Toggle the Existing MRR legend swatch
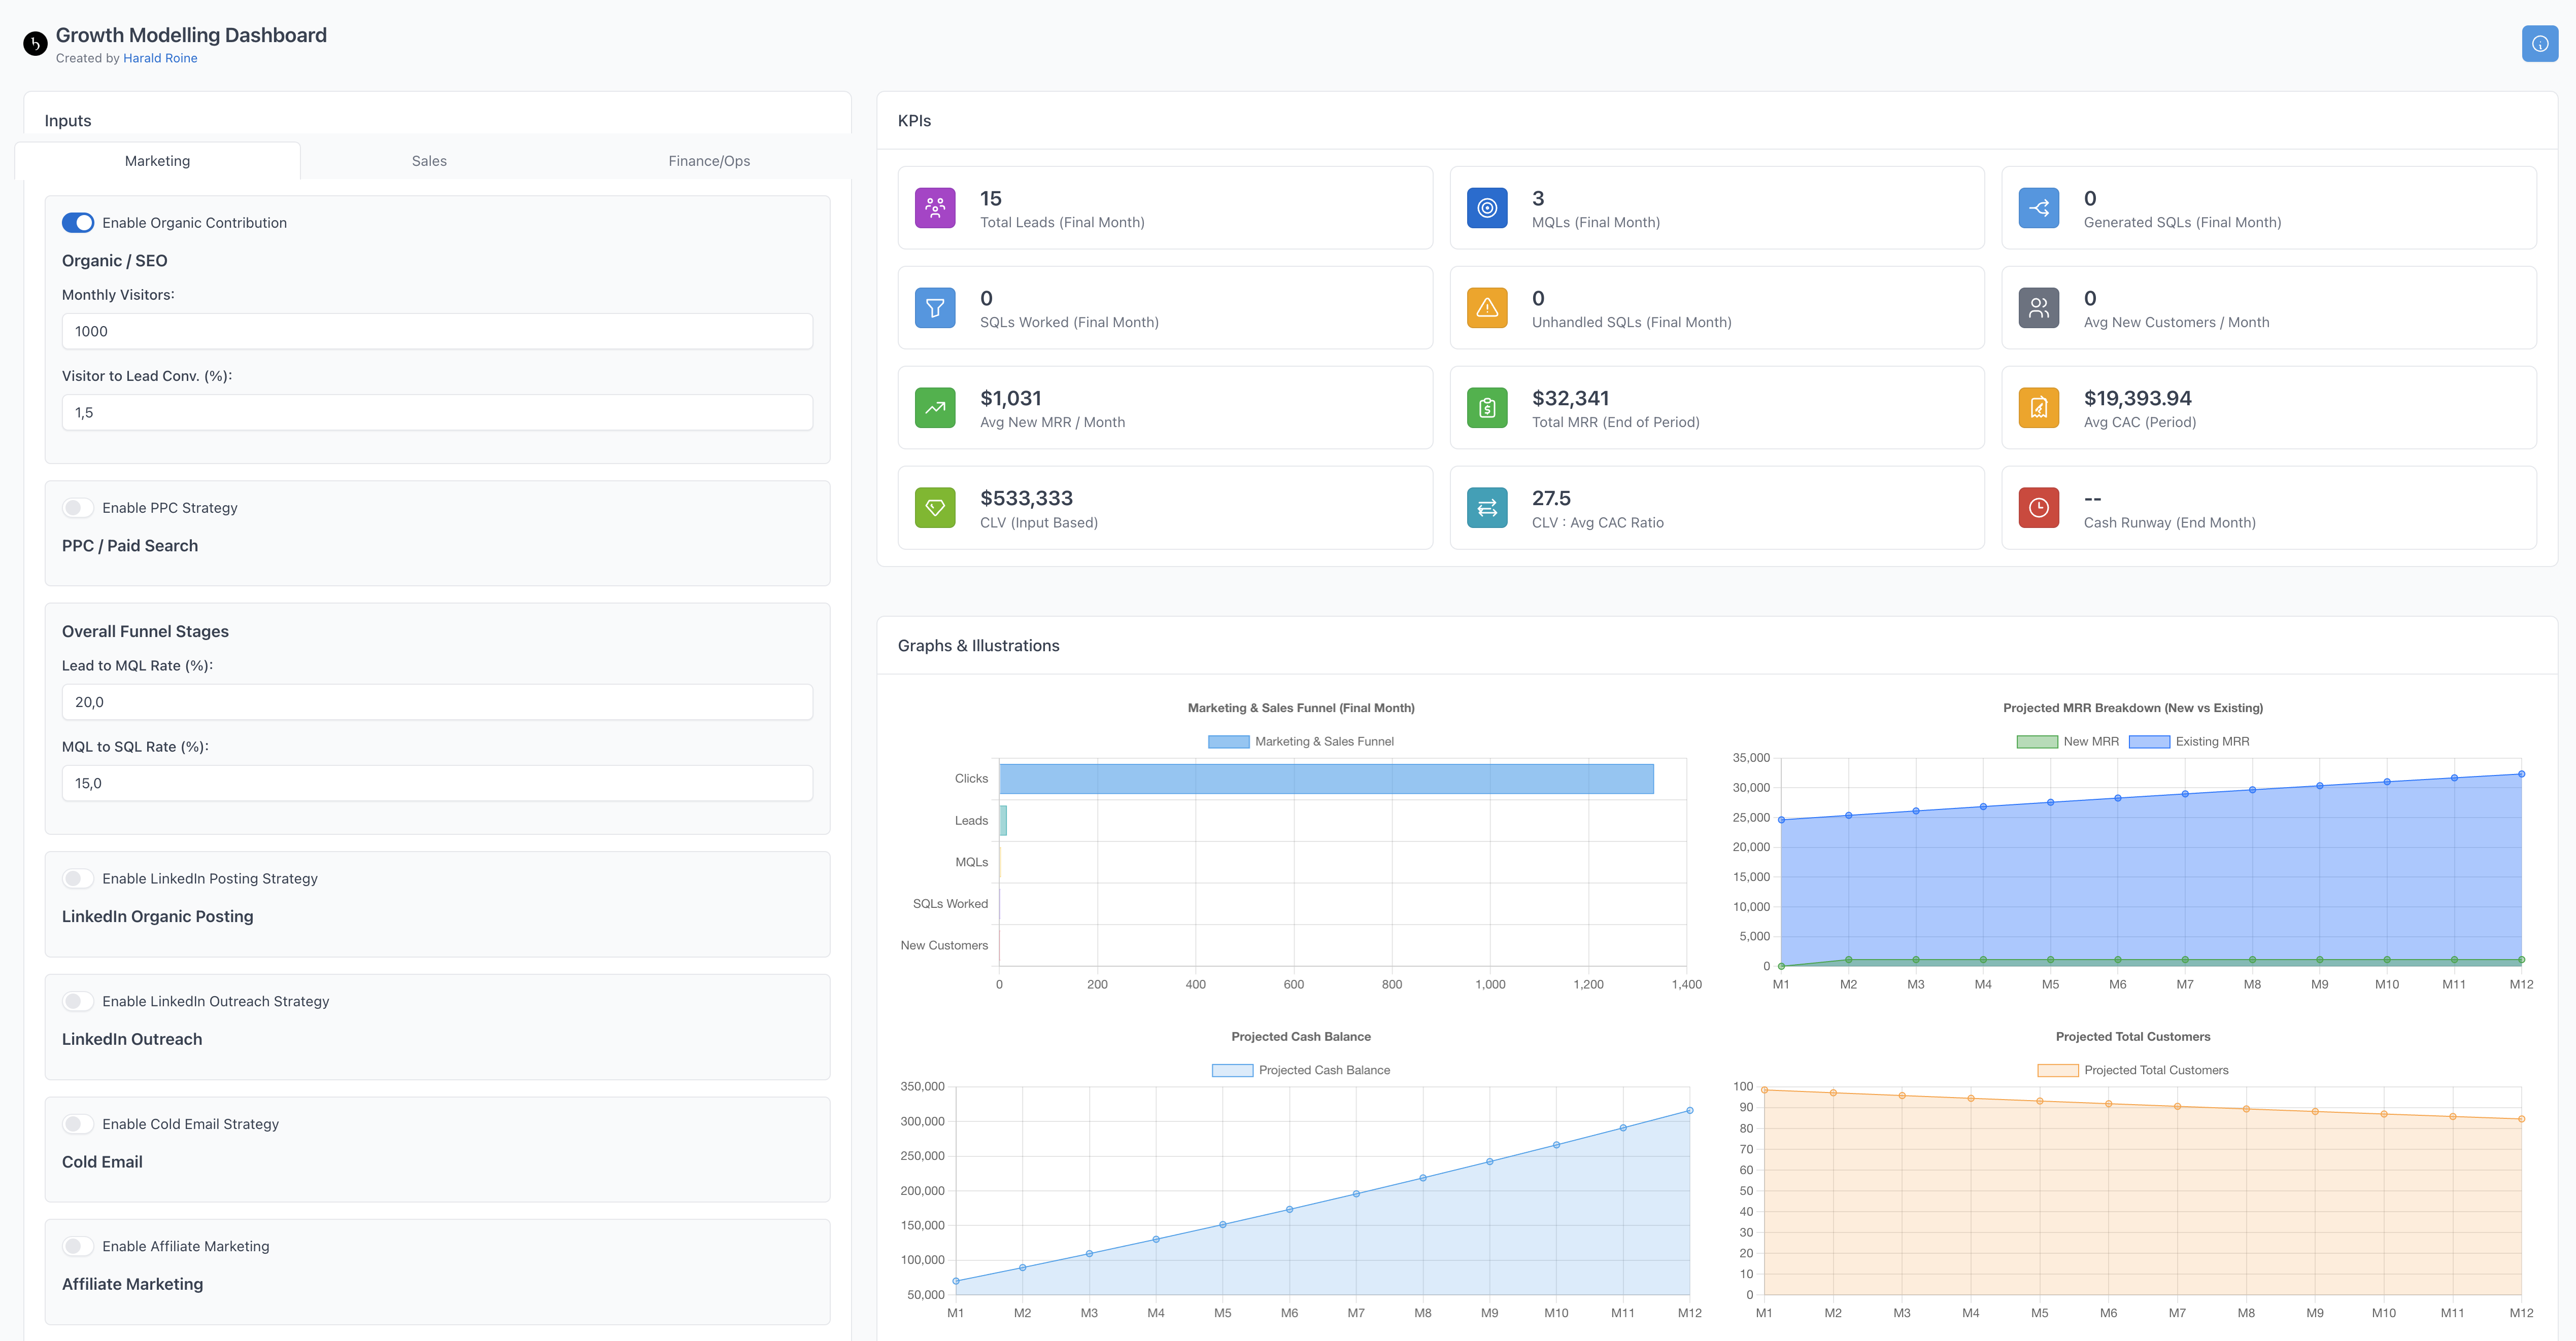 point(2149,742)
